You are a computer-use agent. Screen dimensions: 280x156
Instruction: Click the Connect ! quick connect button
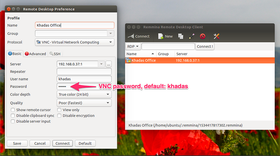205,46
